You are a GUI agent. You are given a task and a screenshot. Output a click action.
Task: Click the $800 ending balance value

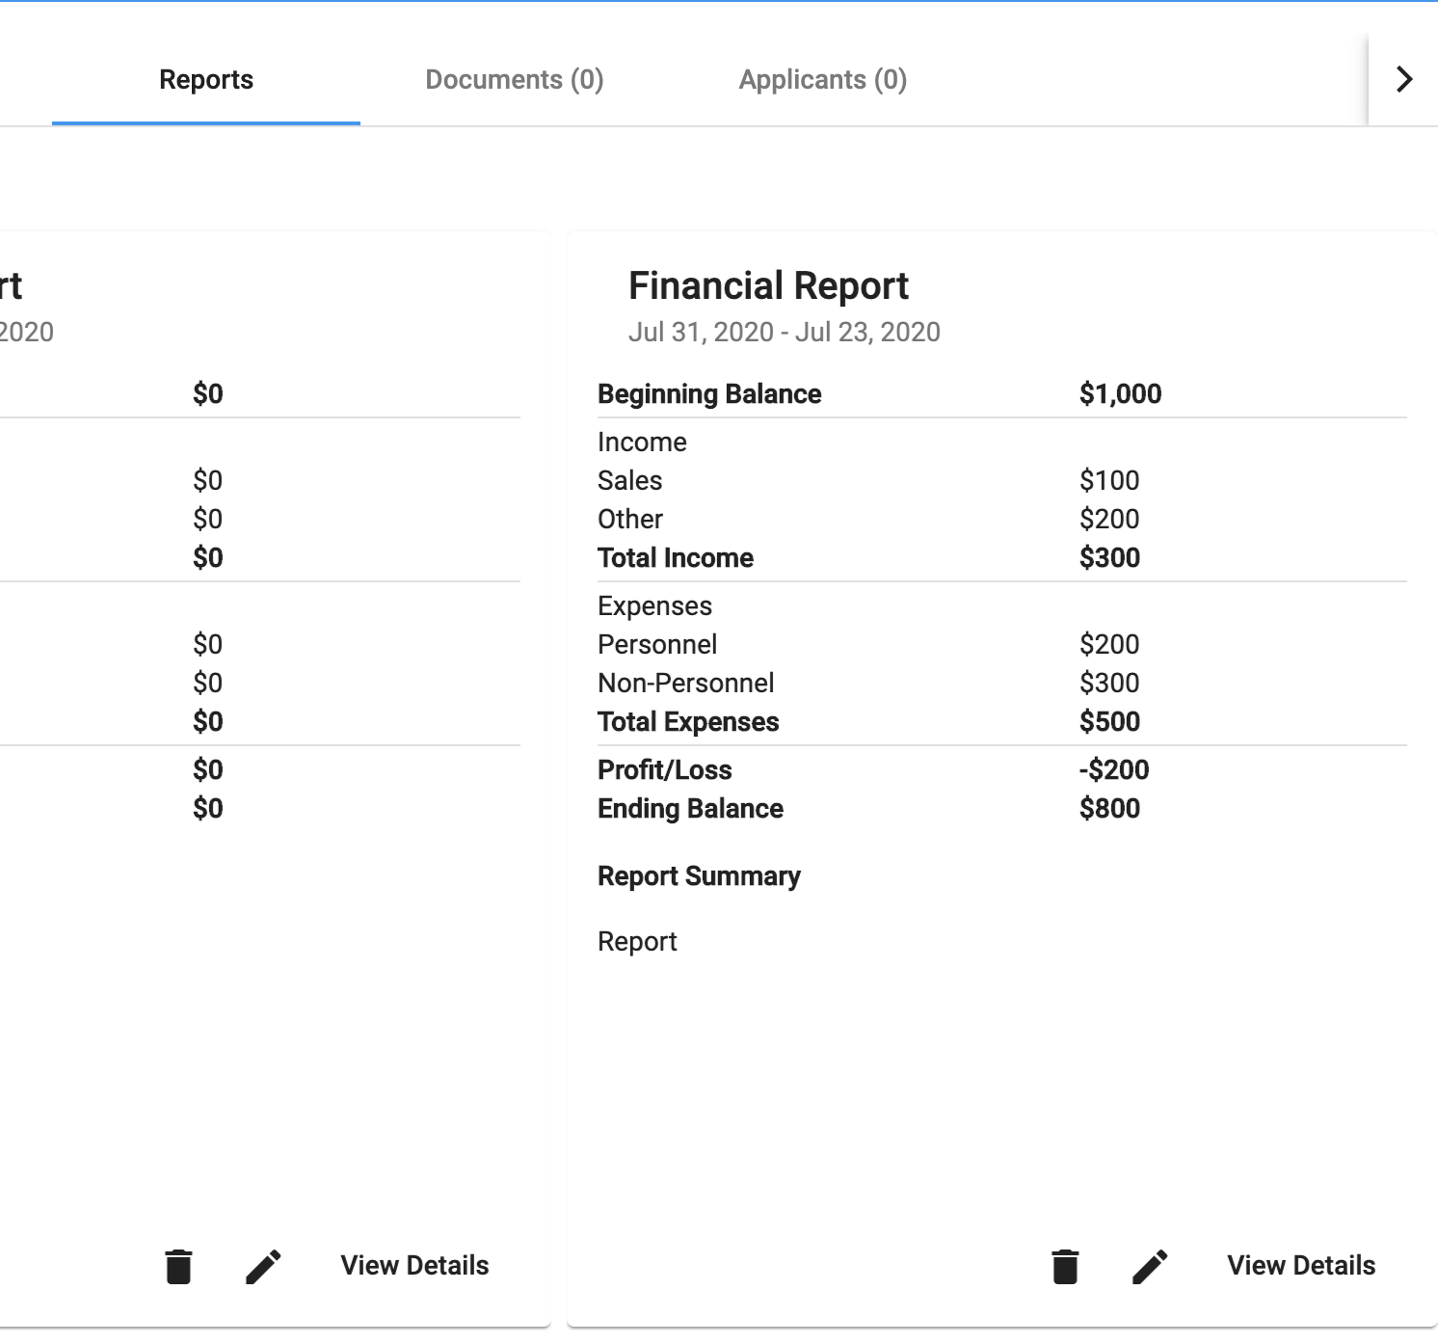(1109, 808)
